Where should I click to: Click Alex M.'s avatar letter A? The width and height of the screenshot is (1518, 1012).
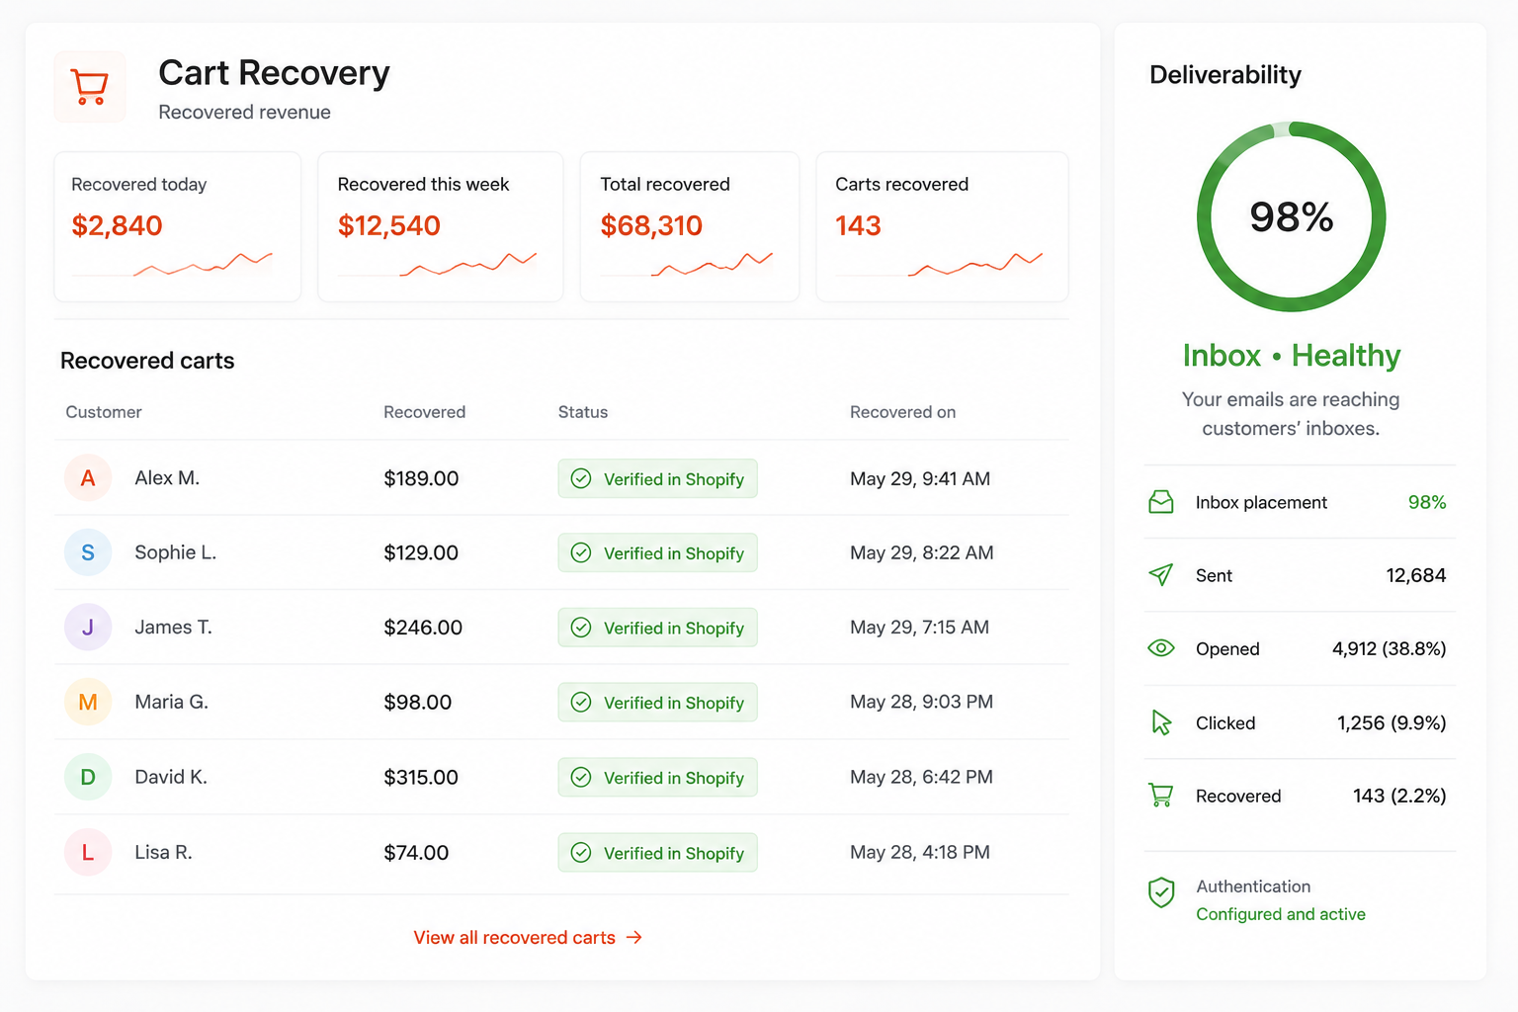pos(88,478)
